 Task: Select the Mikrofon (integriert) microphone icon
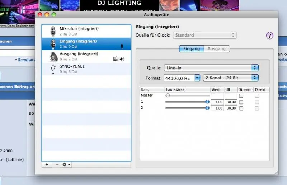point(53,31)
